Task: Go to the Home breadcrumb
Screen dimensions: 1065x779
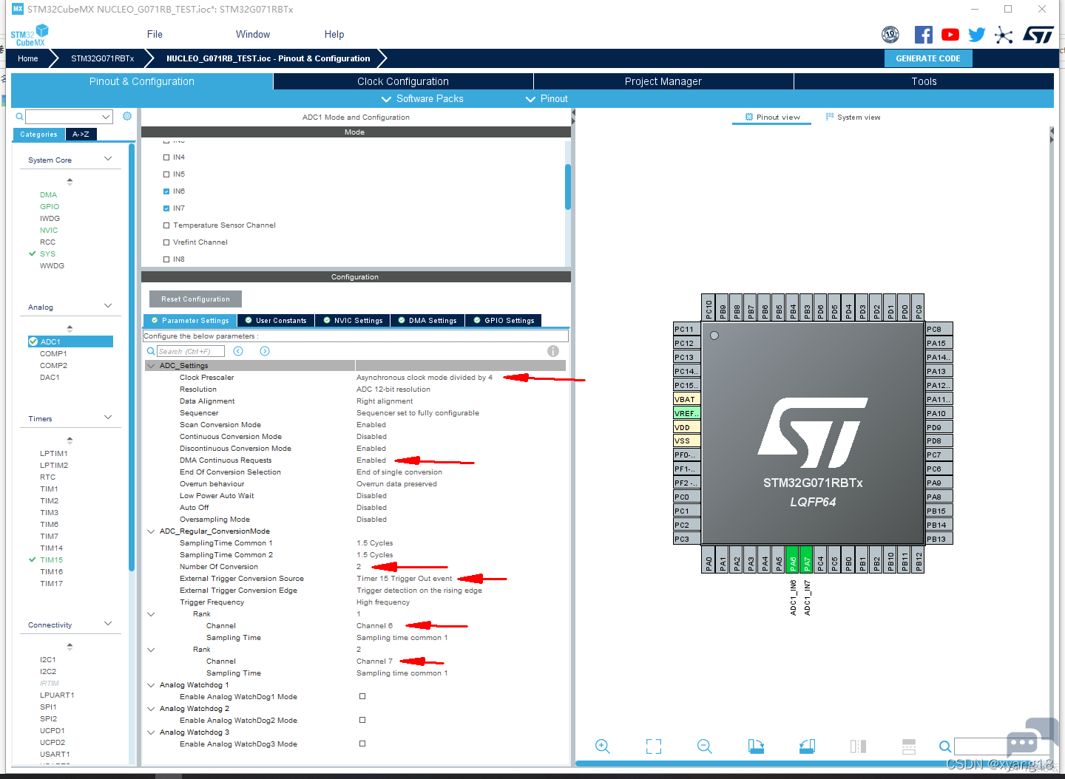Action: [x=28, y=58]
